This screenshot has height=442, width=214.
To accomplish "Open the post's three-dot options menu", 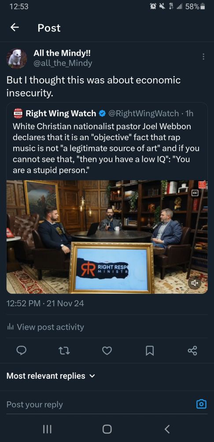I will click(x=203, y=57).
